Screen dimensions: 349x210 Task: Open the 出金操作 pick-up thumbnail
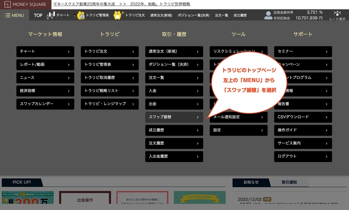pos(85,197)
